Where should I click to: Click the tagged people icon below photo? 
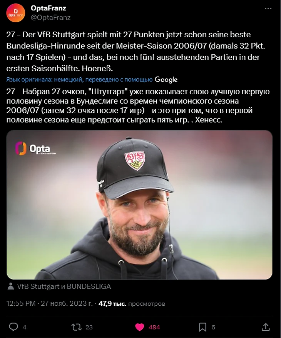(10, 286)
